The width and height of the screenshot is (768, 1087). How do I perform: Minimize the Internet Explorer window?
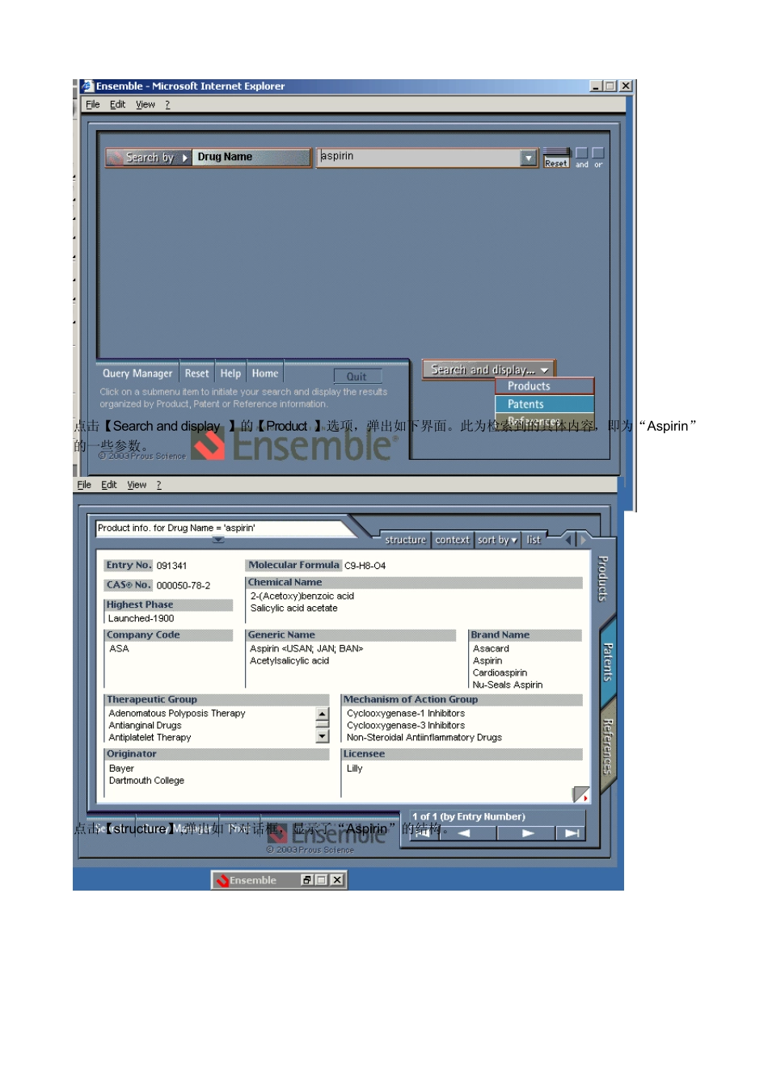596,86
